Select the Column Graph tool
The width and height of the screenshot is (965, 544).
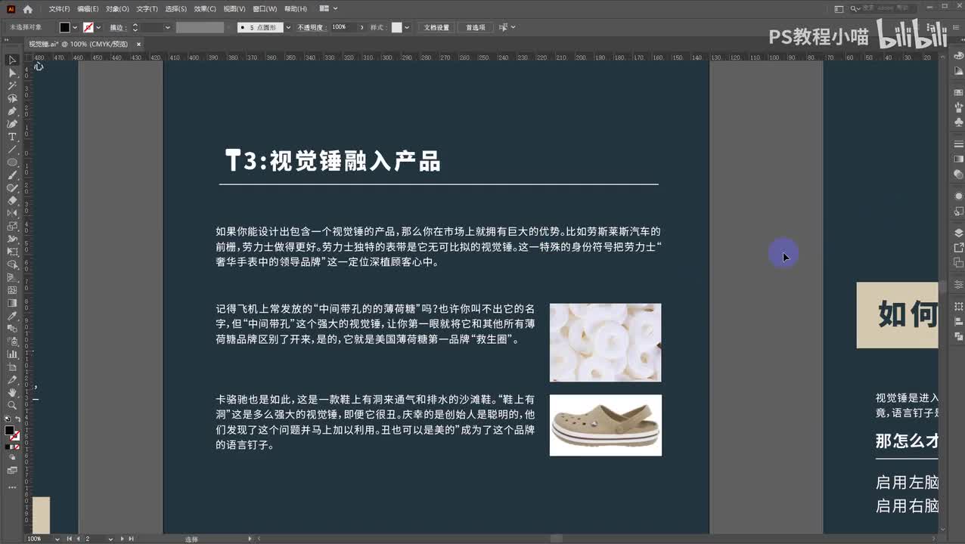pyautogui.click(x=12, y=354)
